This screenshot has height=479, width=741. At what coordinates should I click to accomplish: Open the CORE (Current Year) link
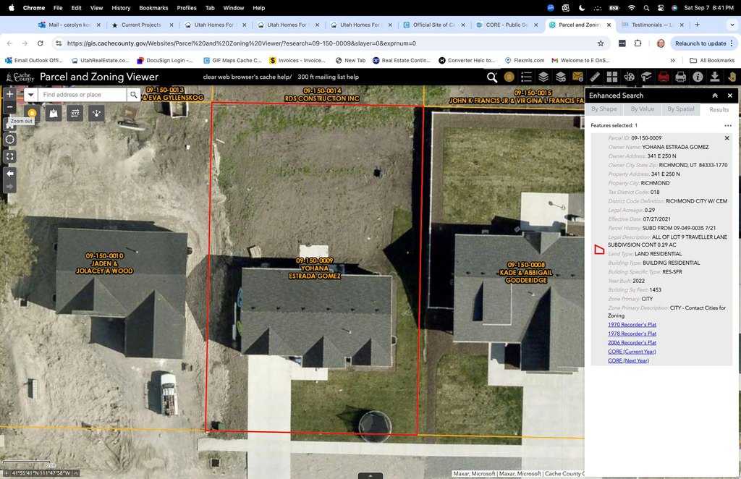pyautogui.click(x=631, y=352)
